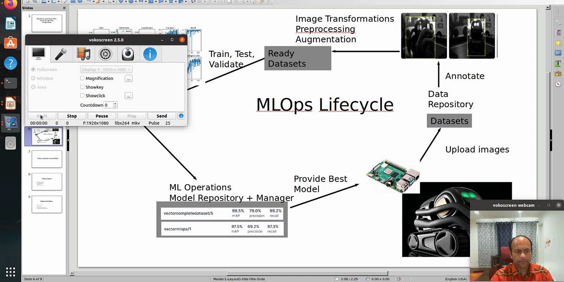Open the vokoscreen info icon

(150, 54)
